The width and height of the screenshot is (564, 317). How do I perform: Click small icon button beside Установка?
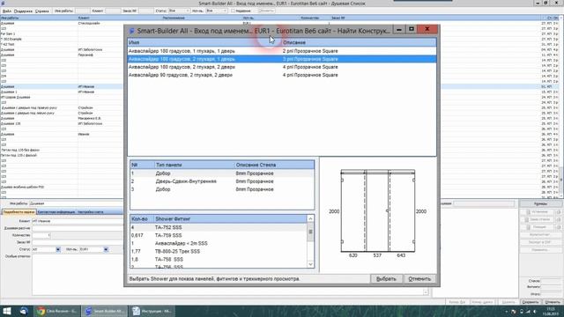559,212
